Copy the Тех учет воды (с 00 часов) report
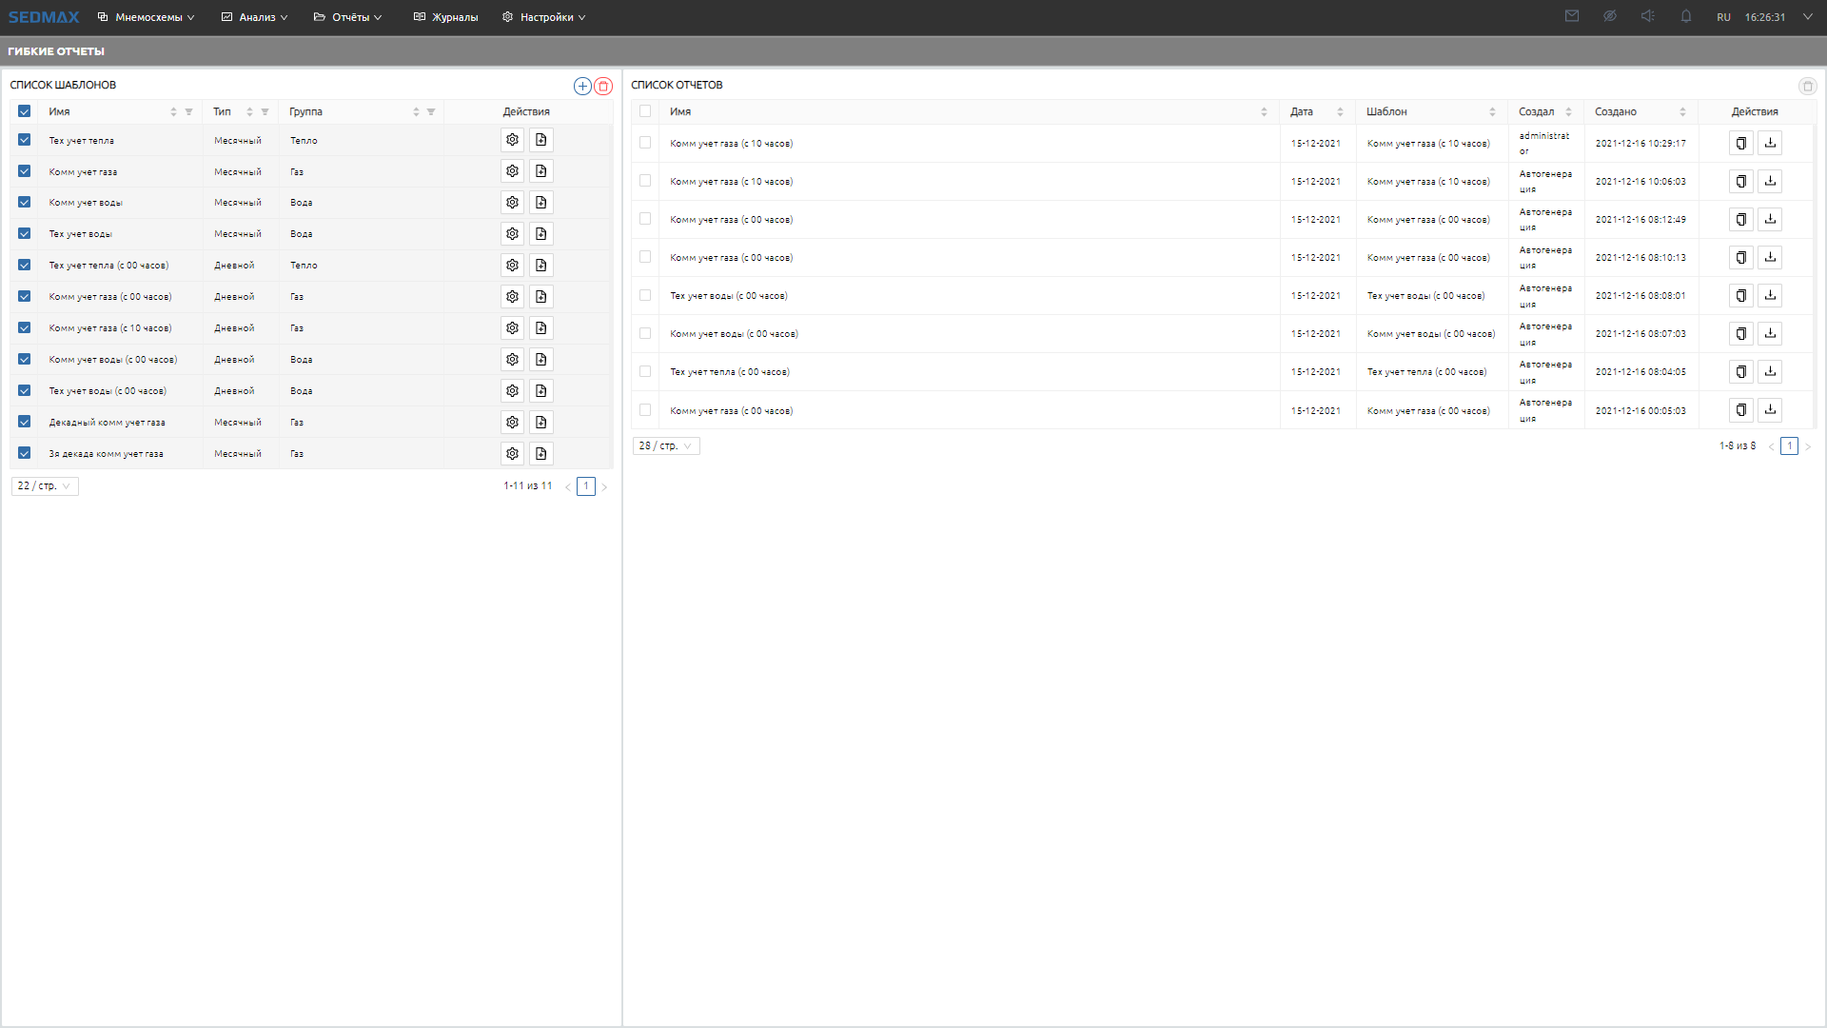Screen dimensions: 1827x1028 [x=1740, y=295]
